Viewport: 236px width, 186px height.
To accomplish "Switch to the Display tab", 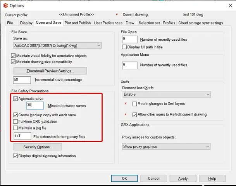I will coord(26,23).
